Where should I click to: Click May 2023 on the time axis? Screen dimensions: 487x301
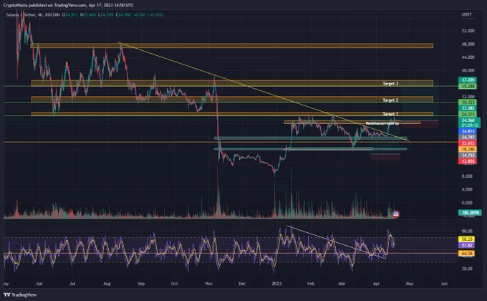point(410,284)
